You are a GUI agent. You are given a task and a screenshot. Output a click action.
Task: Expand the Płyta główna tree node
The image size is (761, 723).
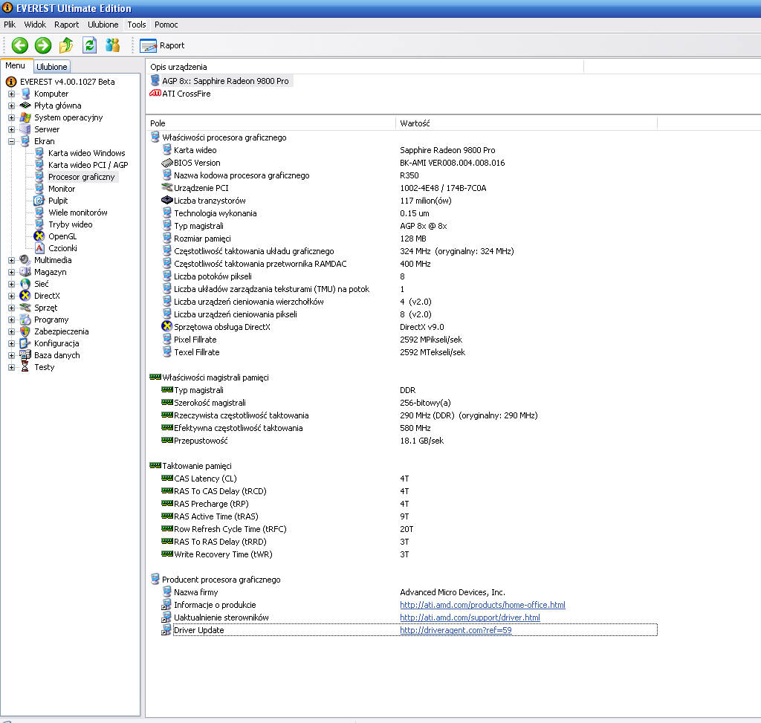coord(12,106)
